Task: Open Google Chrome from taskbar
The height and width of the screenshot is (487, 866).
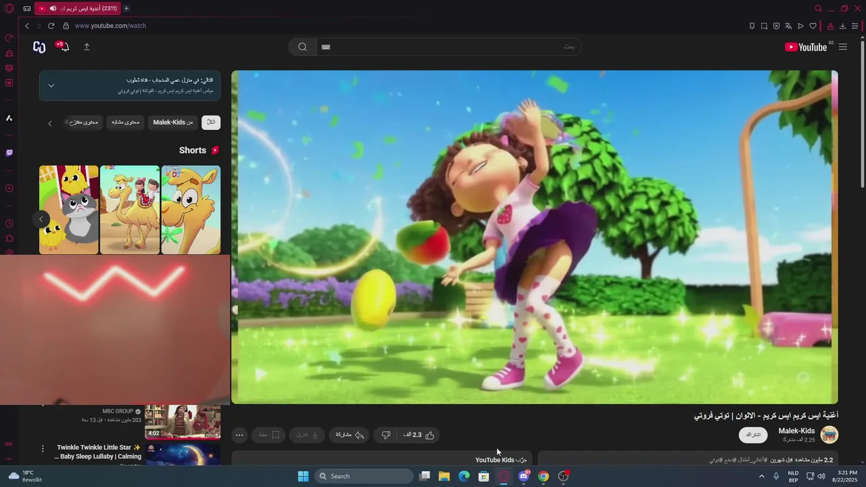Action: click(543, 476)
